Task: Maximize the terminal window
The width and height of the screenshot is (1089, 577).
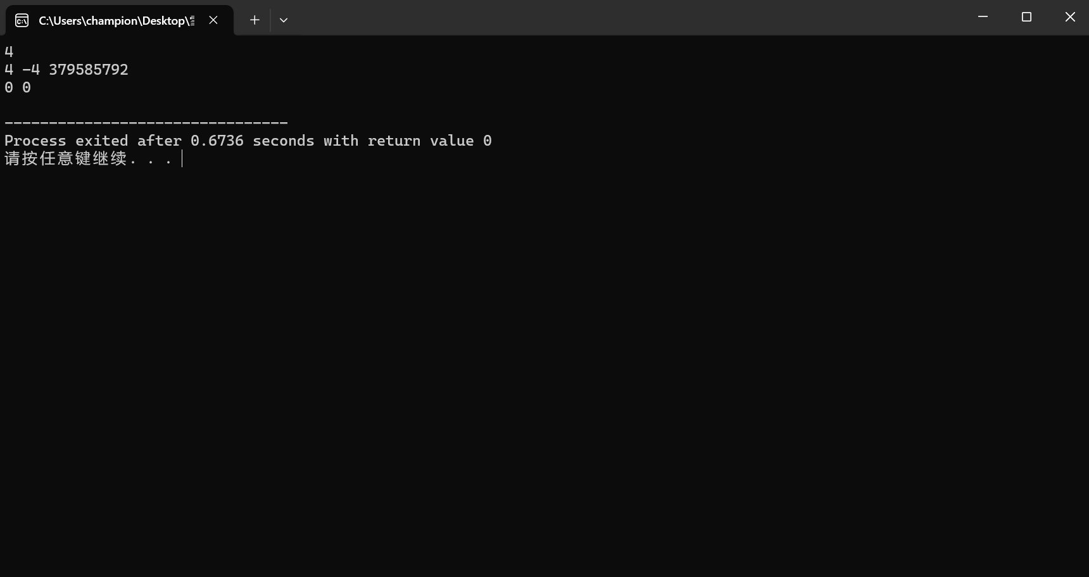Action: tap(1026, 17)
